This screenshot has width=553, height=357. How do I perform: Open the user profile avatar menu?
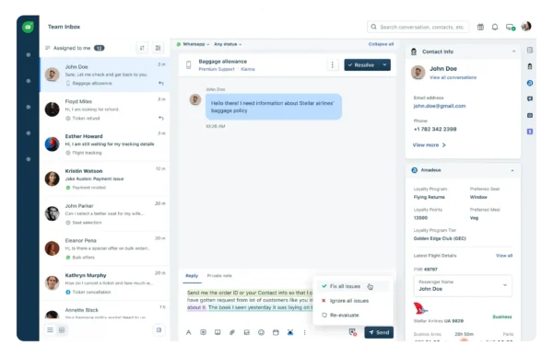pos(526,26)
